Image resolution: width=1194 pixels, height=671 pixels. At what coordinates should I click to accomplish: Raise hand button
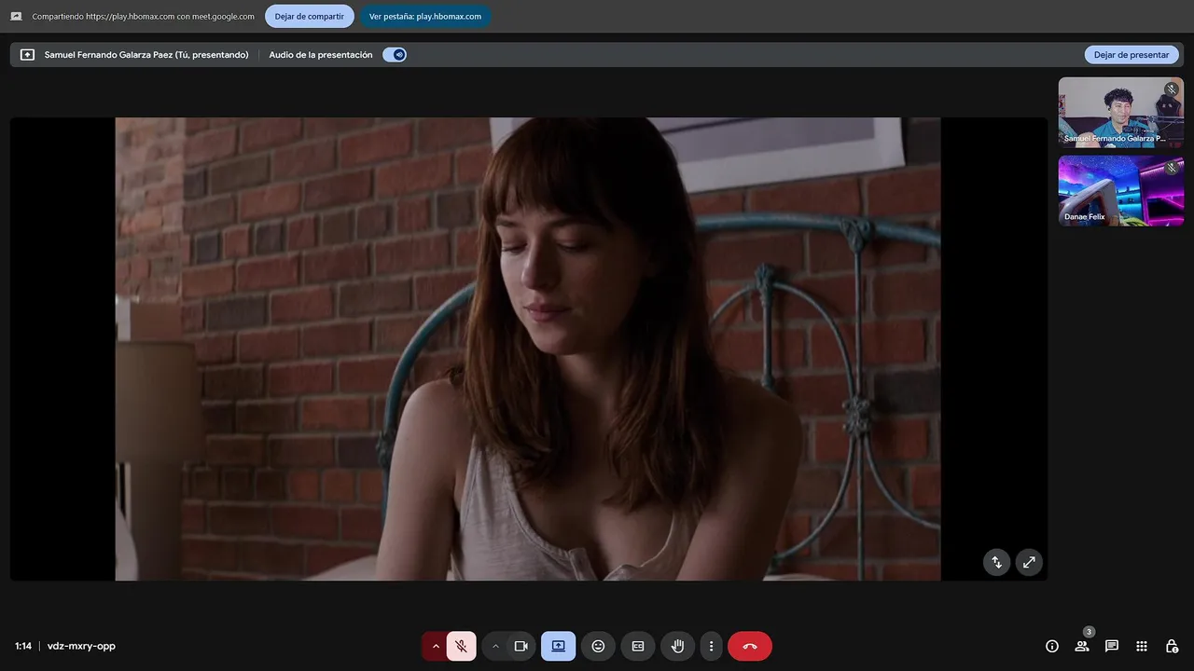point(677,646)
